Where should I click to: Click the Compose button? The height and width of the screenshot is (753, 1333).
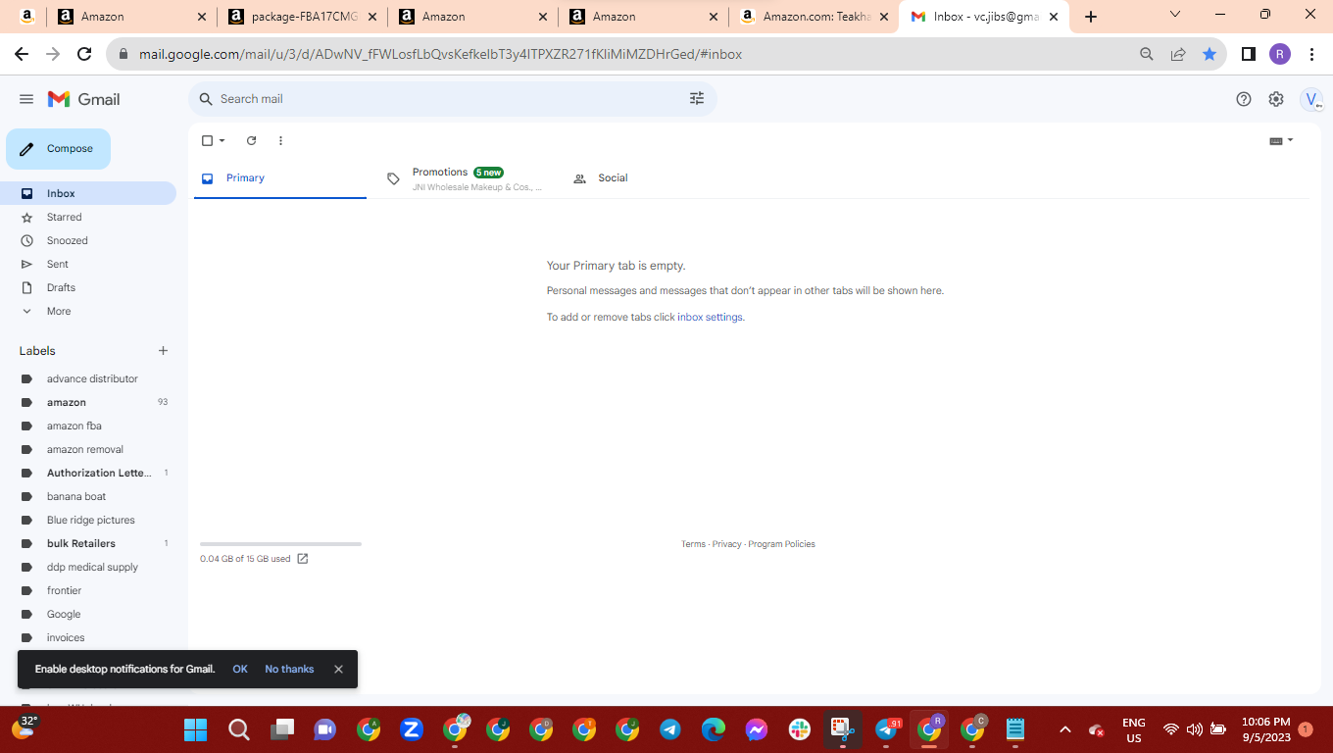point(59,149)
